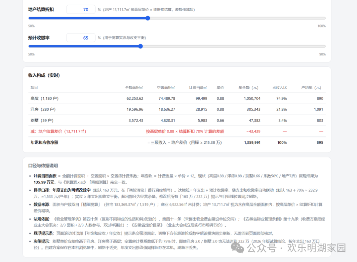
Task: Click the 47,382 annual amount cell
Action: 255,120
